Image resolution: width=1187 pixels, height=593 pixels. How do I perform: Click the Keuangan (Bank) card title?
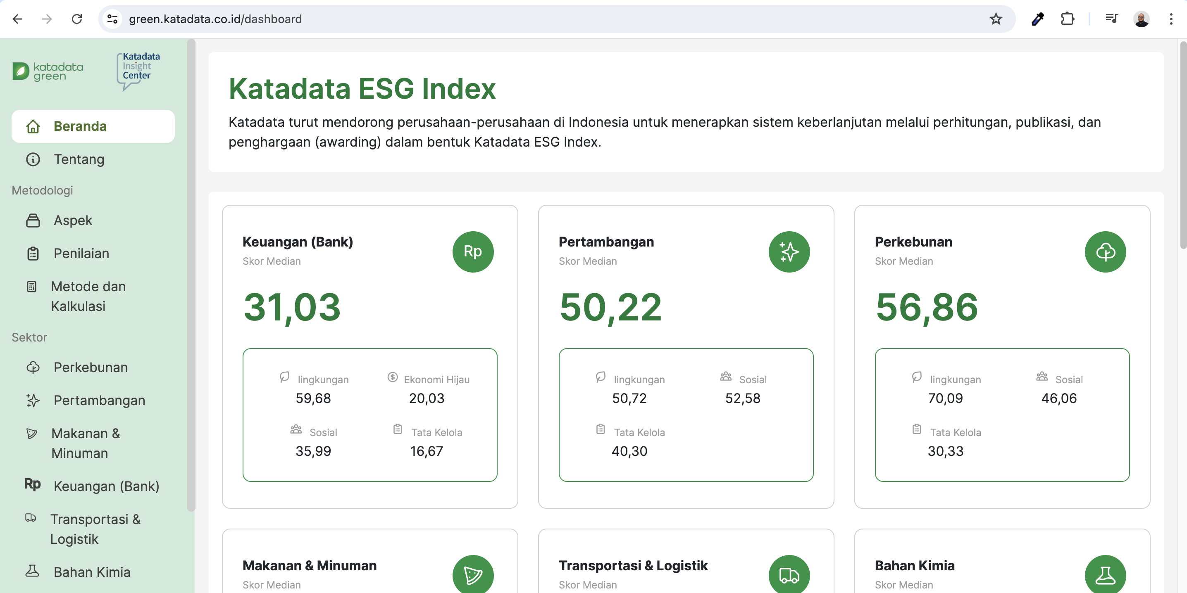click(x=298, y=242)
